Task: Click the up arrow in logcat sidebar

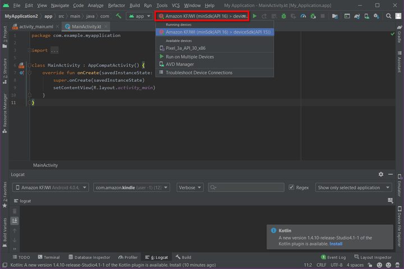Action: click(x=15, y=231)
